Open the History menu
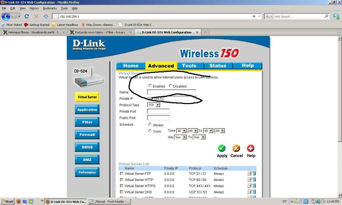Screen dimensions: 342x205 tap(34, 8)
